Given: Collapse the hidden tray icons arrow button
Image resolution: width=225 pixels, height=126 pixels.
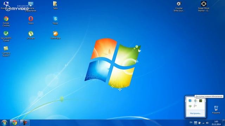Looking at the screenshot, I should coord(195,123).
